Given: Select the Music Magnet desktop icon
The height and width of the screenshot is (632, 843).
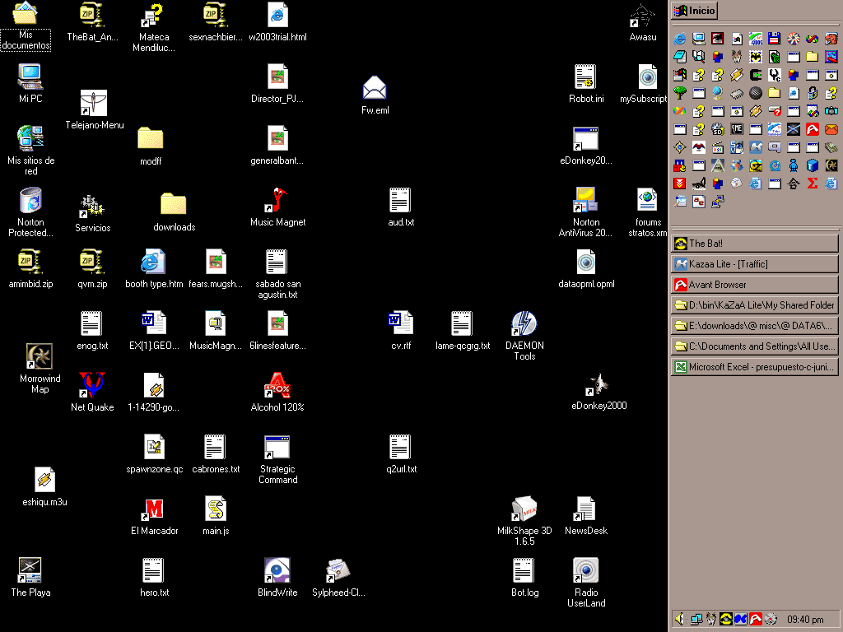Looking at the screenshot, I should [x=277, y=201].
